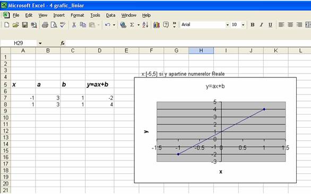
Task: Click the Sort Ascending A-Z icon
Action: (145, 25)
